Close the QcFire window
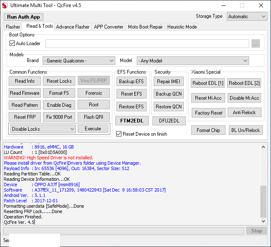The image size is (271, 247). pos(261,5)
